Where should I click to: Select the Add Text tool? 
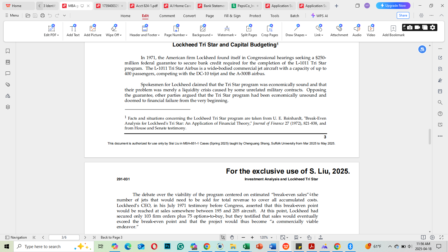[73, 30]
